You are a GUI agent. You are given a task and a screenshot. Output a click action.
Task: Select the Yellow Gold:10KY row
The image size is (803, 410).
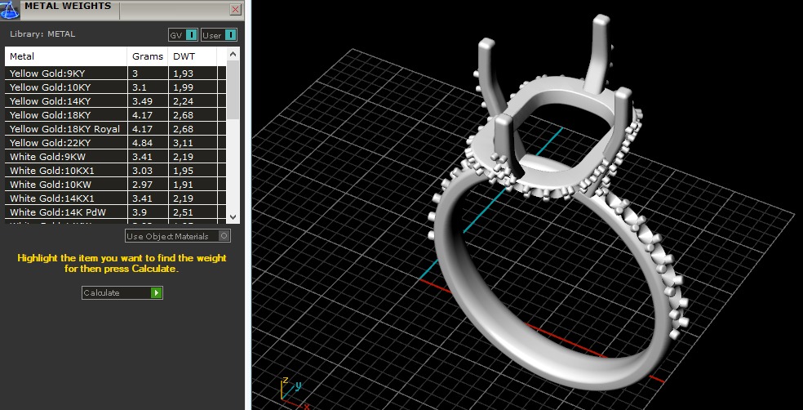(116, 87)
